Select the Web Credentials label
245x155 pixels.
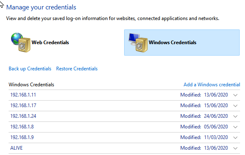point(50,43)
